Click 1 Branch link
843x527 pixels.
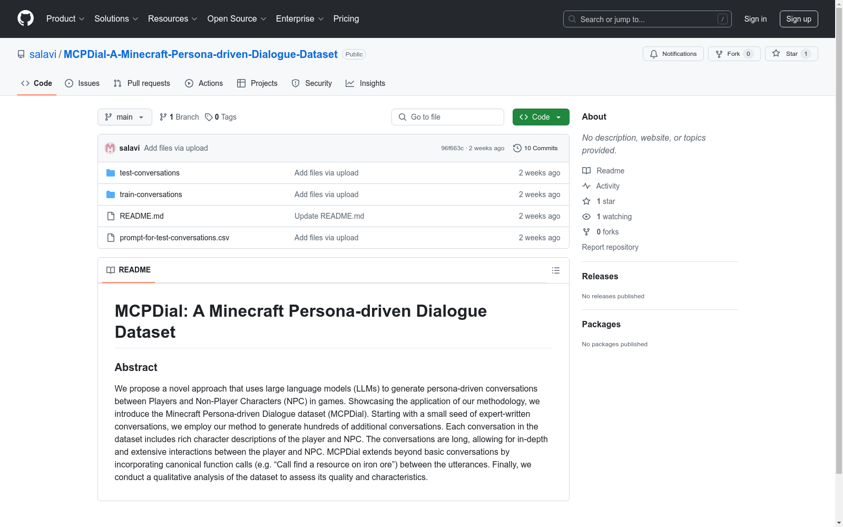179,117
